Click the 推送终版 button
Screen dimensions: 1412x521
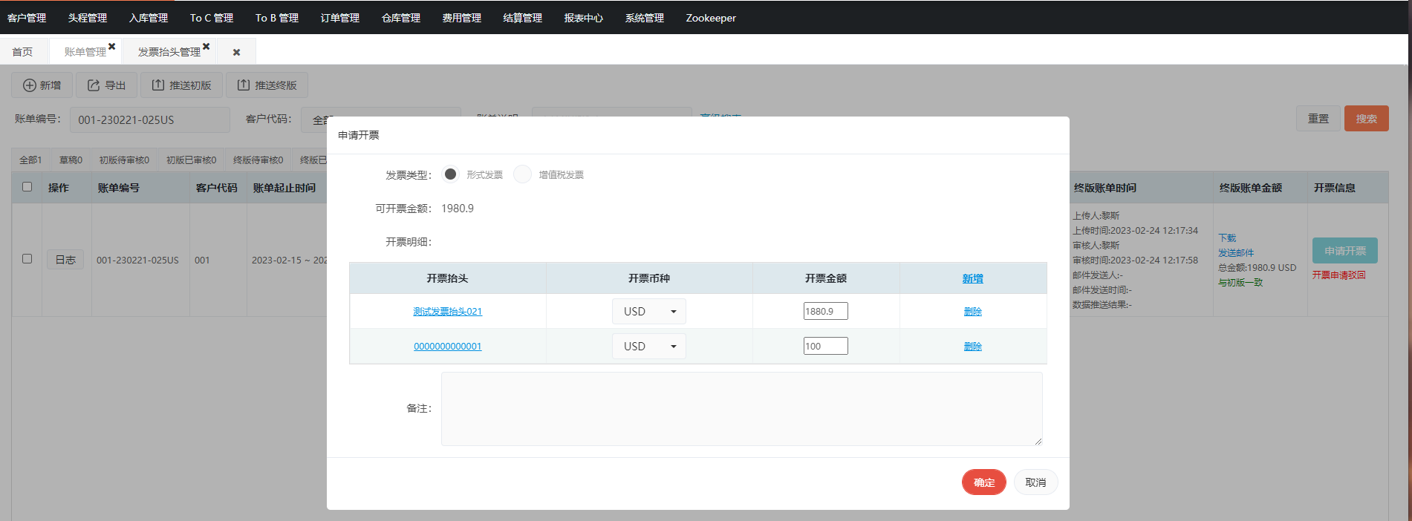coord(267,85)
